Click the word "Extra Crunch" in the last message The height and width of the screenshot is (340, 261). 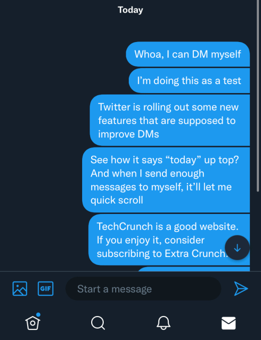[195, 253]
